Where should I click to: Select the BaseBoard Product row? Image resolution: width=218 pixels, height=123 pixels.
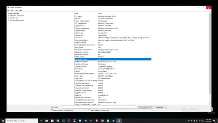(x=113, y=52)
